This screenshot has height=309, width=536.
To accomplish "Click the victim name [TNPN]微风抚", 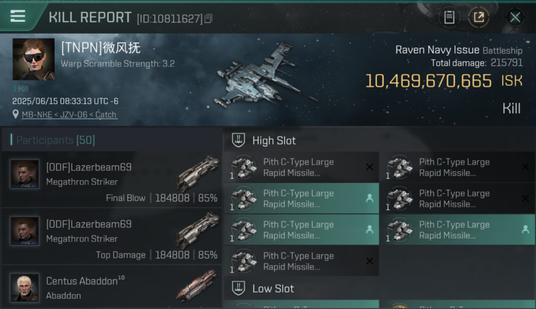I will click(x=101, y=48).
